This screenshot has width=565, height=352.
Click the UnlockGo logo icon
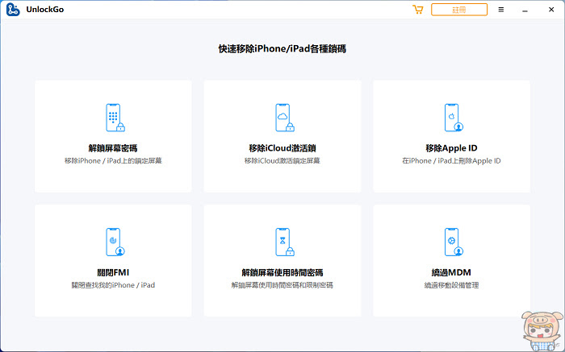(13, 10)
